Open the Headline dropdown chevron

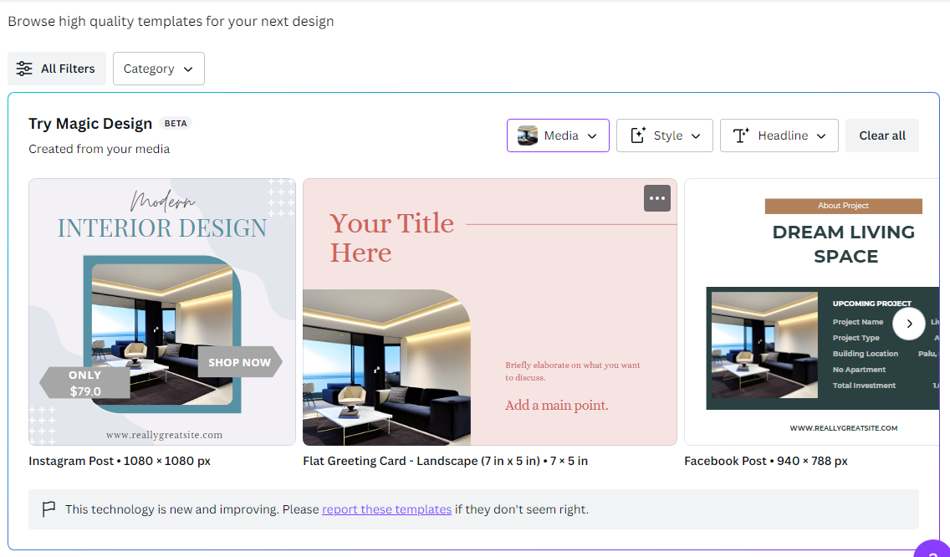pyautogui.click(x=821, y=135)
